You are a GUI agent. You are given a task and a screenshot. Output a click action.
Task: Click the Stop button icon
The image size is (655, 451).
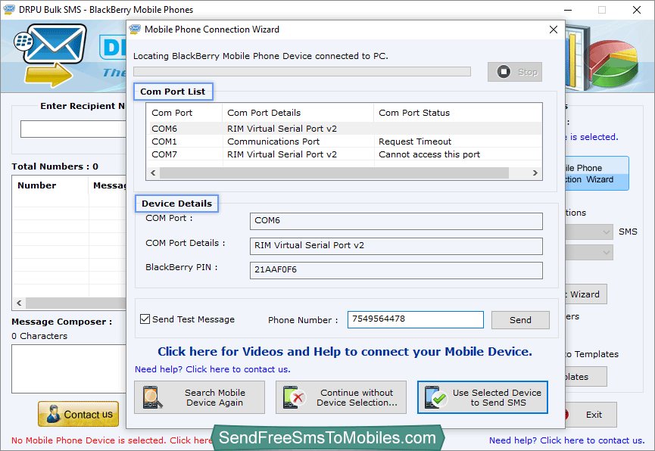tap(504, 72)
